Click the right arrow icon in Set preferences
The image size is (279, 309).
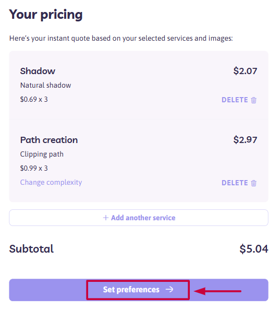click(169, 289)
